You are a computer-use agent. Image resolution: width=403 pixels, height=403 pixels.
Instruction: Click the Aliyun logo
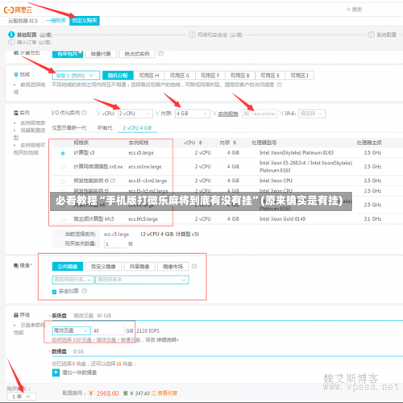click(x=18, y=10)
